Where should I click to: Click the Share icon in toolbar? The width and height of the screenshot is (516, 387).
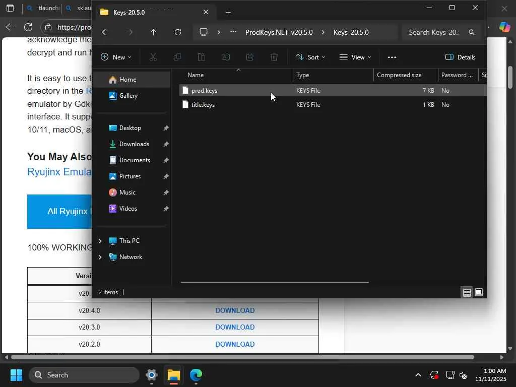250,57
